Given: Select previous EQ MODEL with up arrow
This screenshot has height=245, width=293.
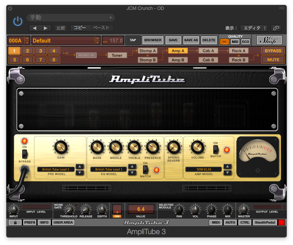Looking at the screenshot, I should click(132, 167).
